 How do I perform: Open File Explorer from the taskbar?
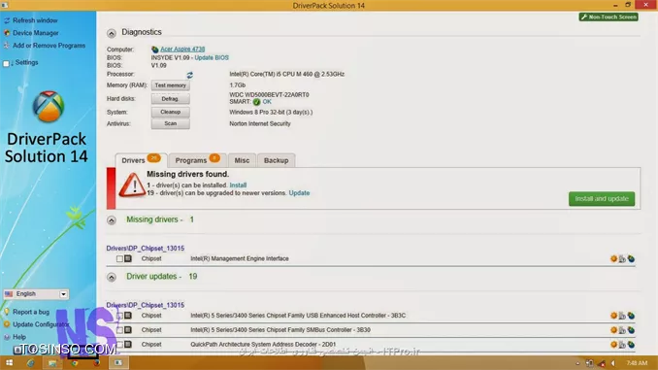pos(52,363)
